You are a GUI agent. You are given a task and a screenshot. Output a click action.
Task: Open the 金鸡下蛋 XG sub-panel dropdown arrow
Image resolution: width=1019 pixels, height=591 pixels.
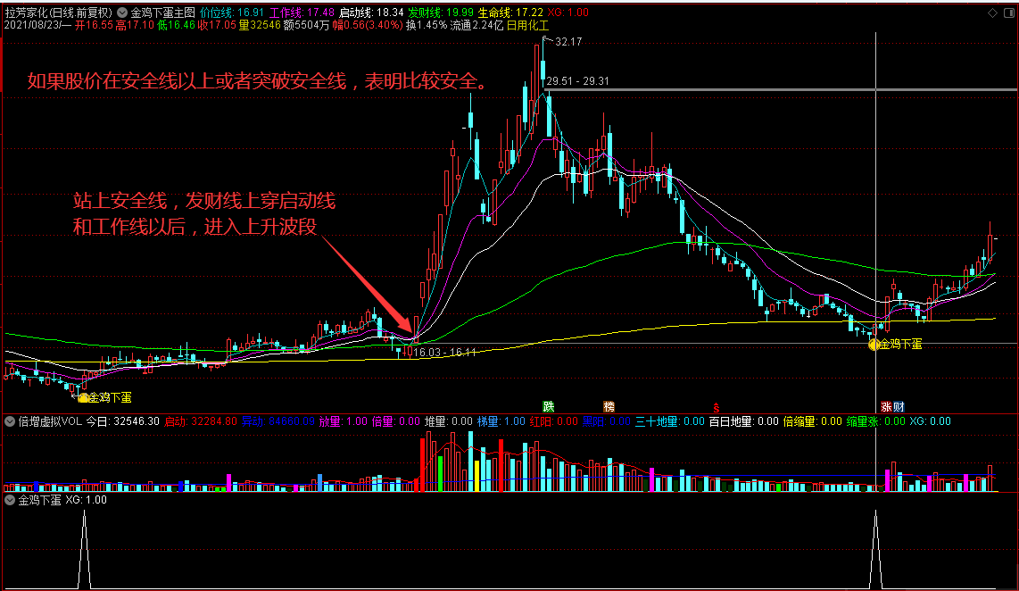10,500
